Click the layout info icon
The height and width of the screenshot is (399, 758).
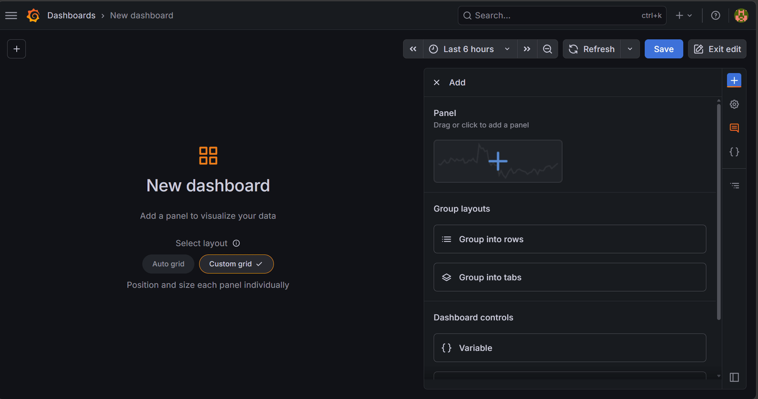(236, 243)
